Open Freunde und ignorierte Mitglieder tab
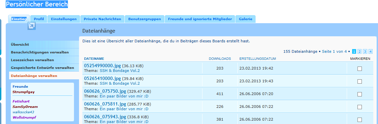Screen dimensions: 378x124 point(200,19)
